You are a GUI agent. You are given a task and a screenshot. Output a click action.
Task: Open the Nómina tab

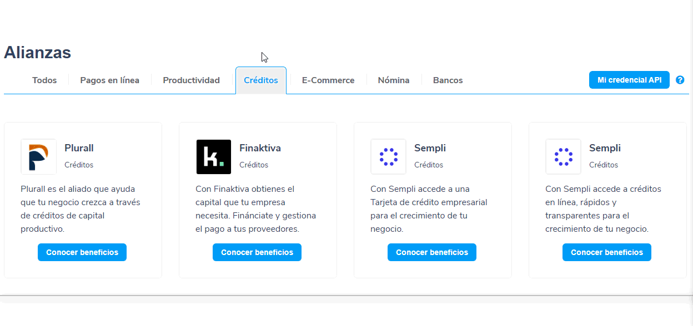click(394, 80)
